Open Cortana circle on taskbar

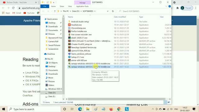point(64,109)
